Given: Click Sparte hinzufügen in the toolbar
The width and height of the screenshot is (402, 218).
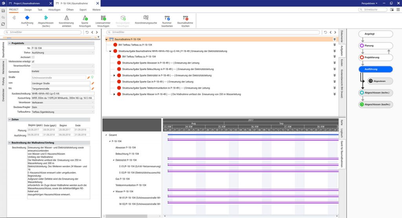Looking at the screenshot, I should 85,18.
